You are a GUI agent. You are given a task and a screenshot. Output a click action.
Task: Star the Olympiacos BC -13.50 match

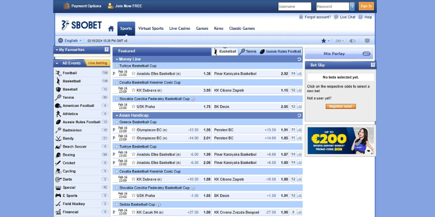pyautogui.click(x=133, y=130)
